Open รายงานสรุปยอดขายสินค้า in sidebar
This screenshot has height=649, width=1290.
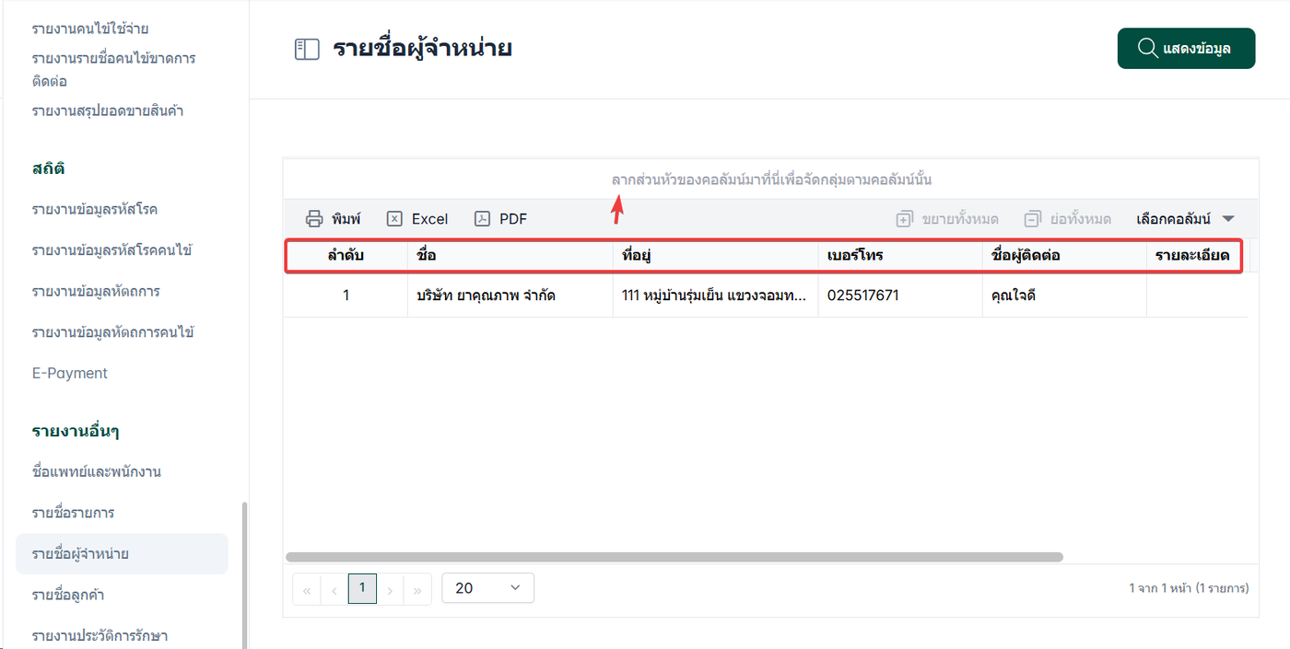click(x=107, y=110)
